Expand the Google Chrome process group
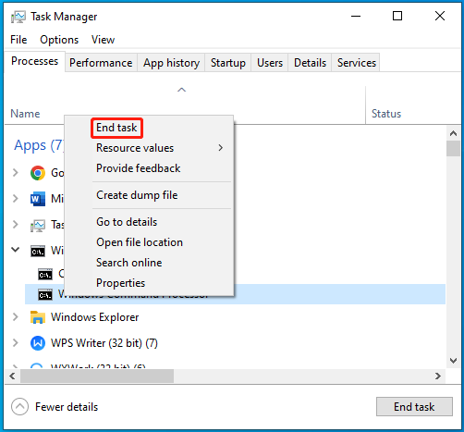This screenshot has height=432, width=464. (x=16, y=173)
